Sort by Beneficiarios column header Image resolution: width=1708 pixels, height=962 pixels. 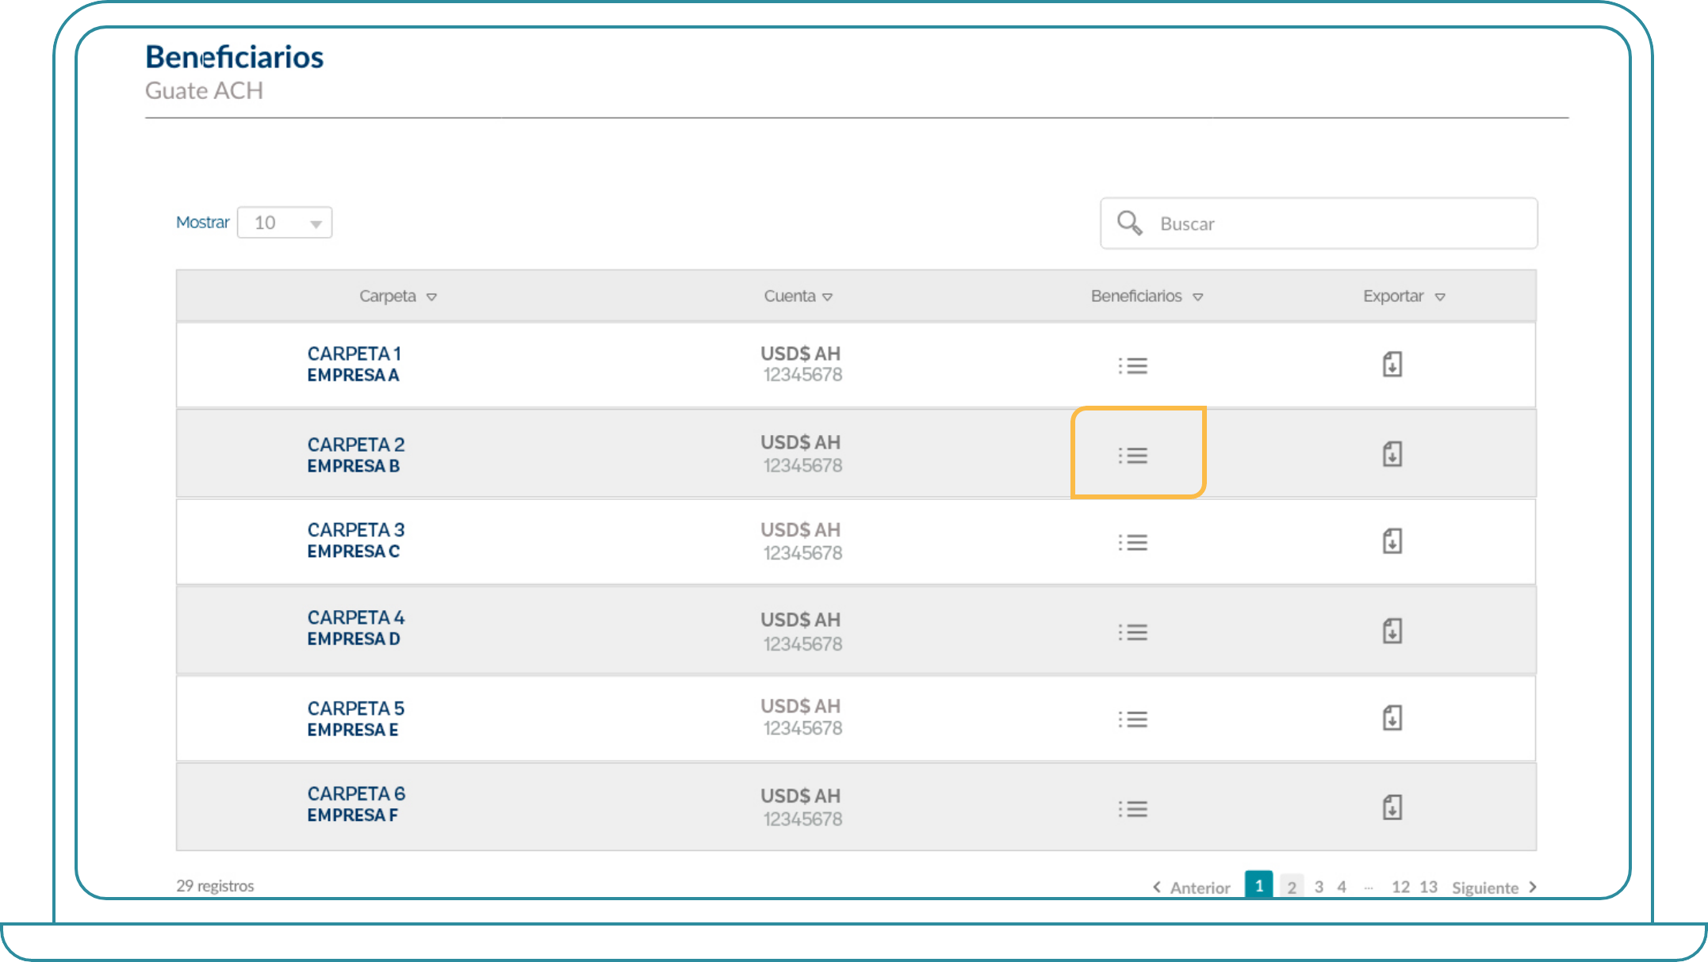coord(1147,296)
